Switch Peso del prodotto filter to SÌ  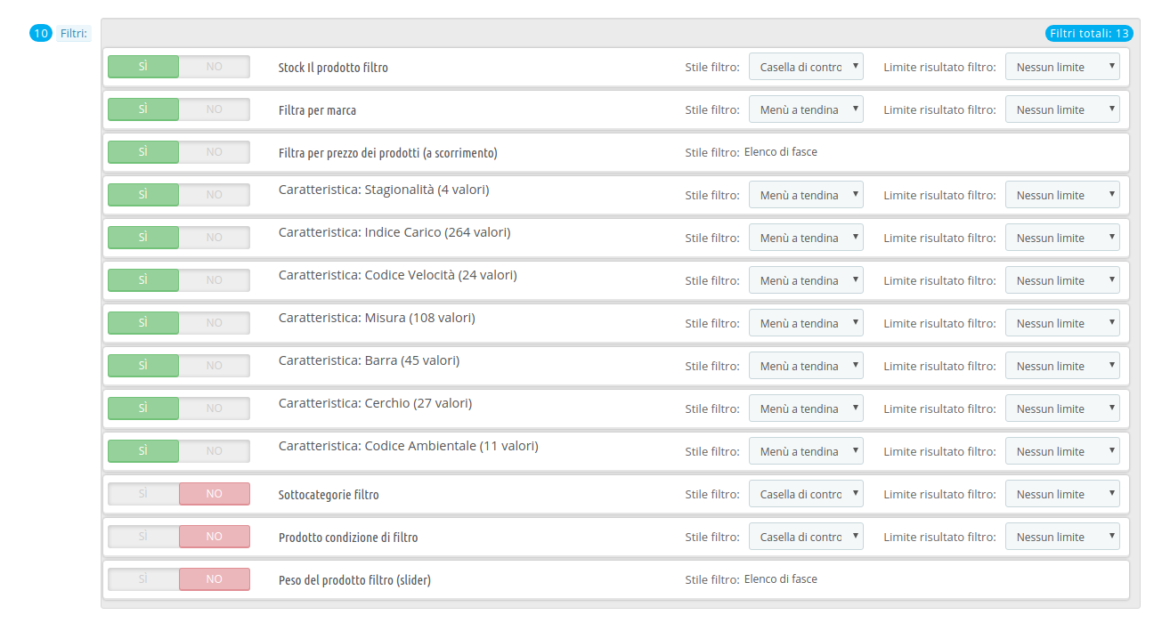(143, 579)
